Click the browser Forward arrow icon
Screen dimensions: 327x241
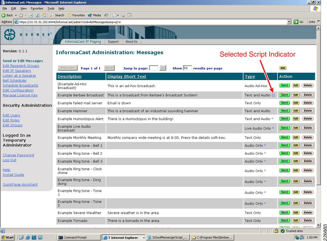coord(21,15)
